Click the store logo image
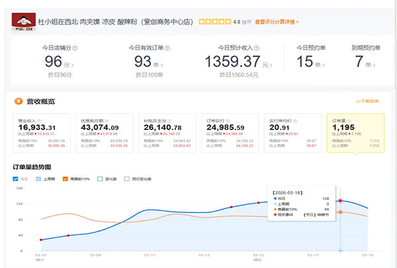397x268 pixels. (x=24, y=22)
